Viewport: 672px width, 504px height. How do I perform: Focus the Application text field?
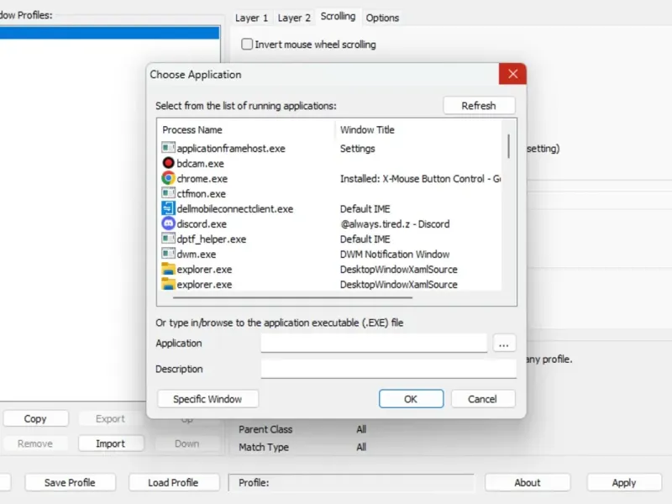click(x=374, y=344)
